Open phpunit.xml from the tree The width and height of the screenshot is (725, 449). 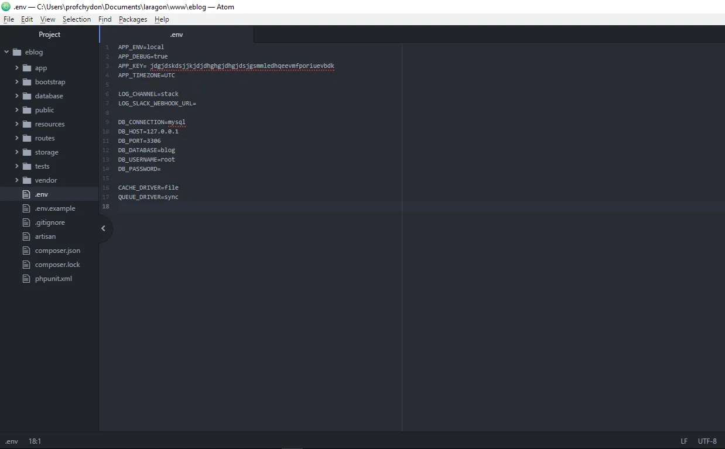click(53, 279)
